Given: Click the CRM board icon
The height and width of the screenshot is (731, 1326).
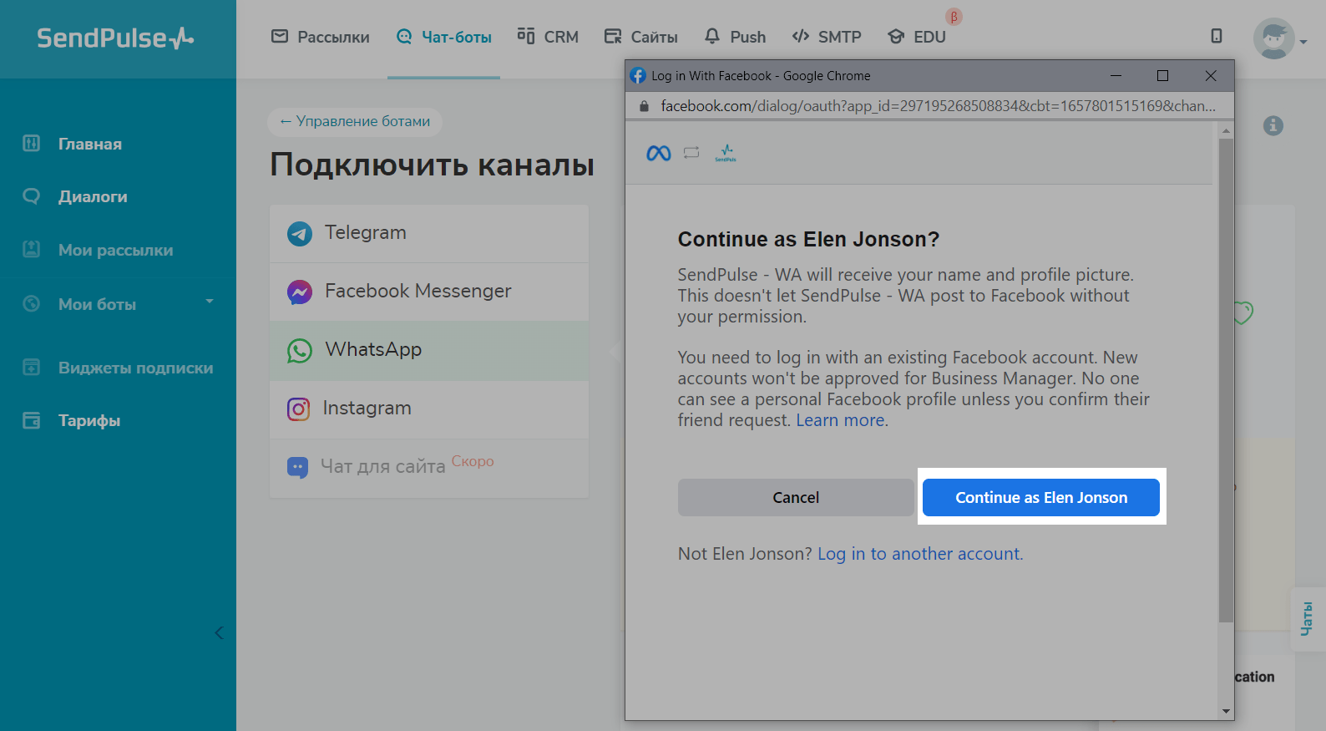Looking at the screenshot, I should 525,35.
